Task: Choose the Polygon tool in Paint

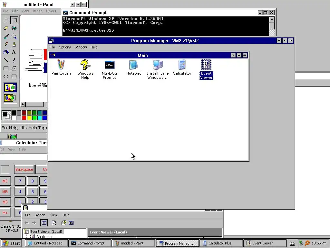Action: (14, 68)
